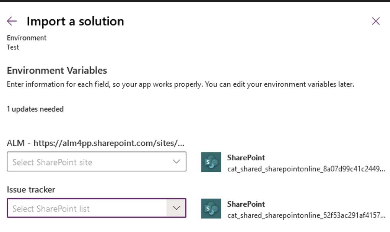Click the 1 updates needed notice

(36, 109)
